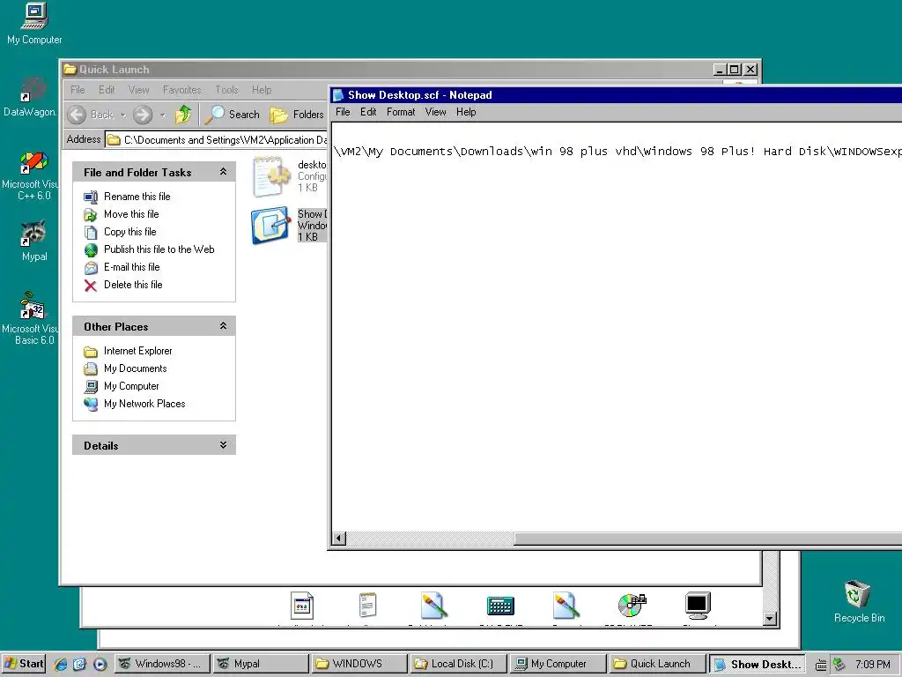Screen dimensions: 902x677
Task: Open Notepad Help menu
Action: (x=466, y=112)
